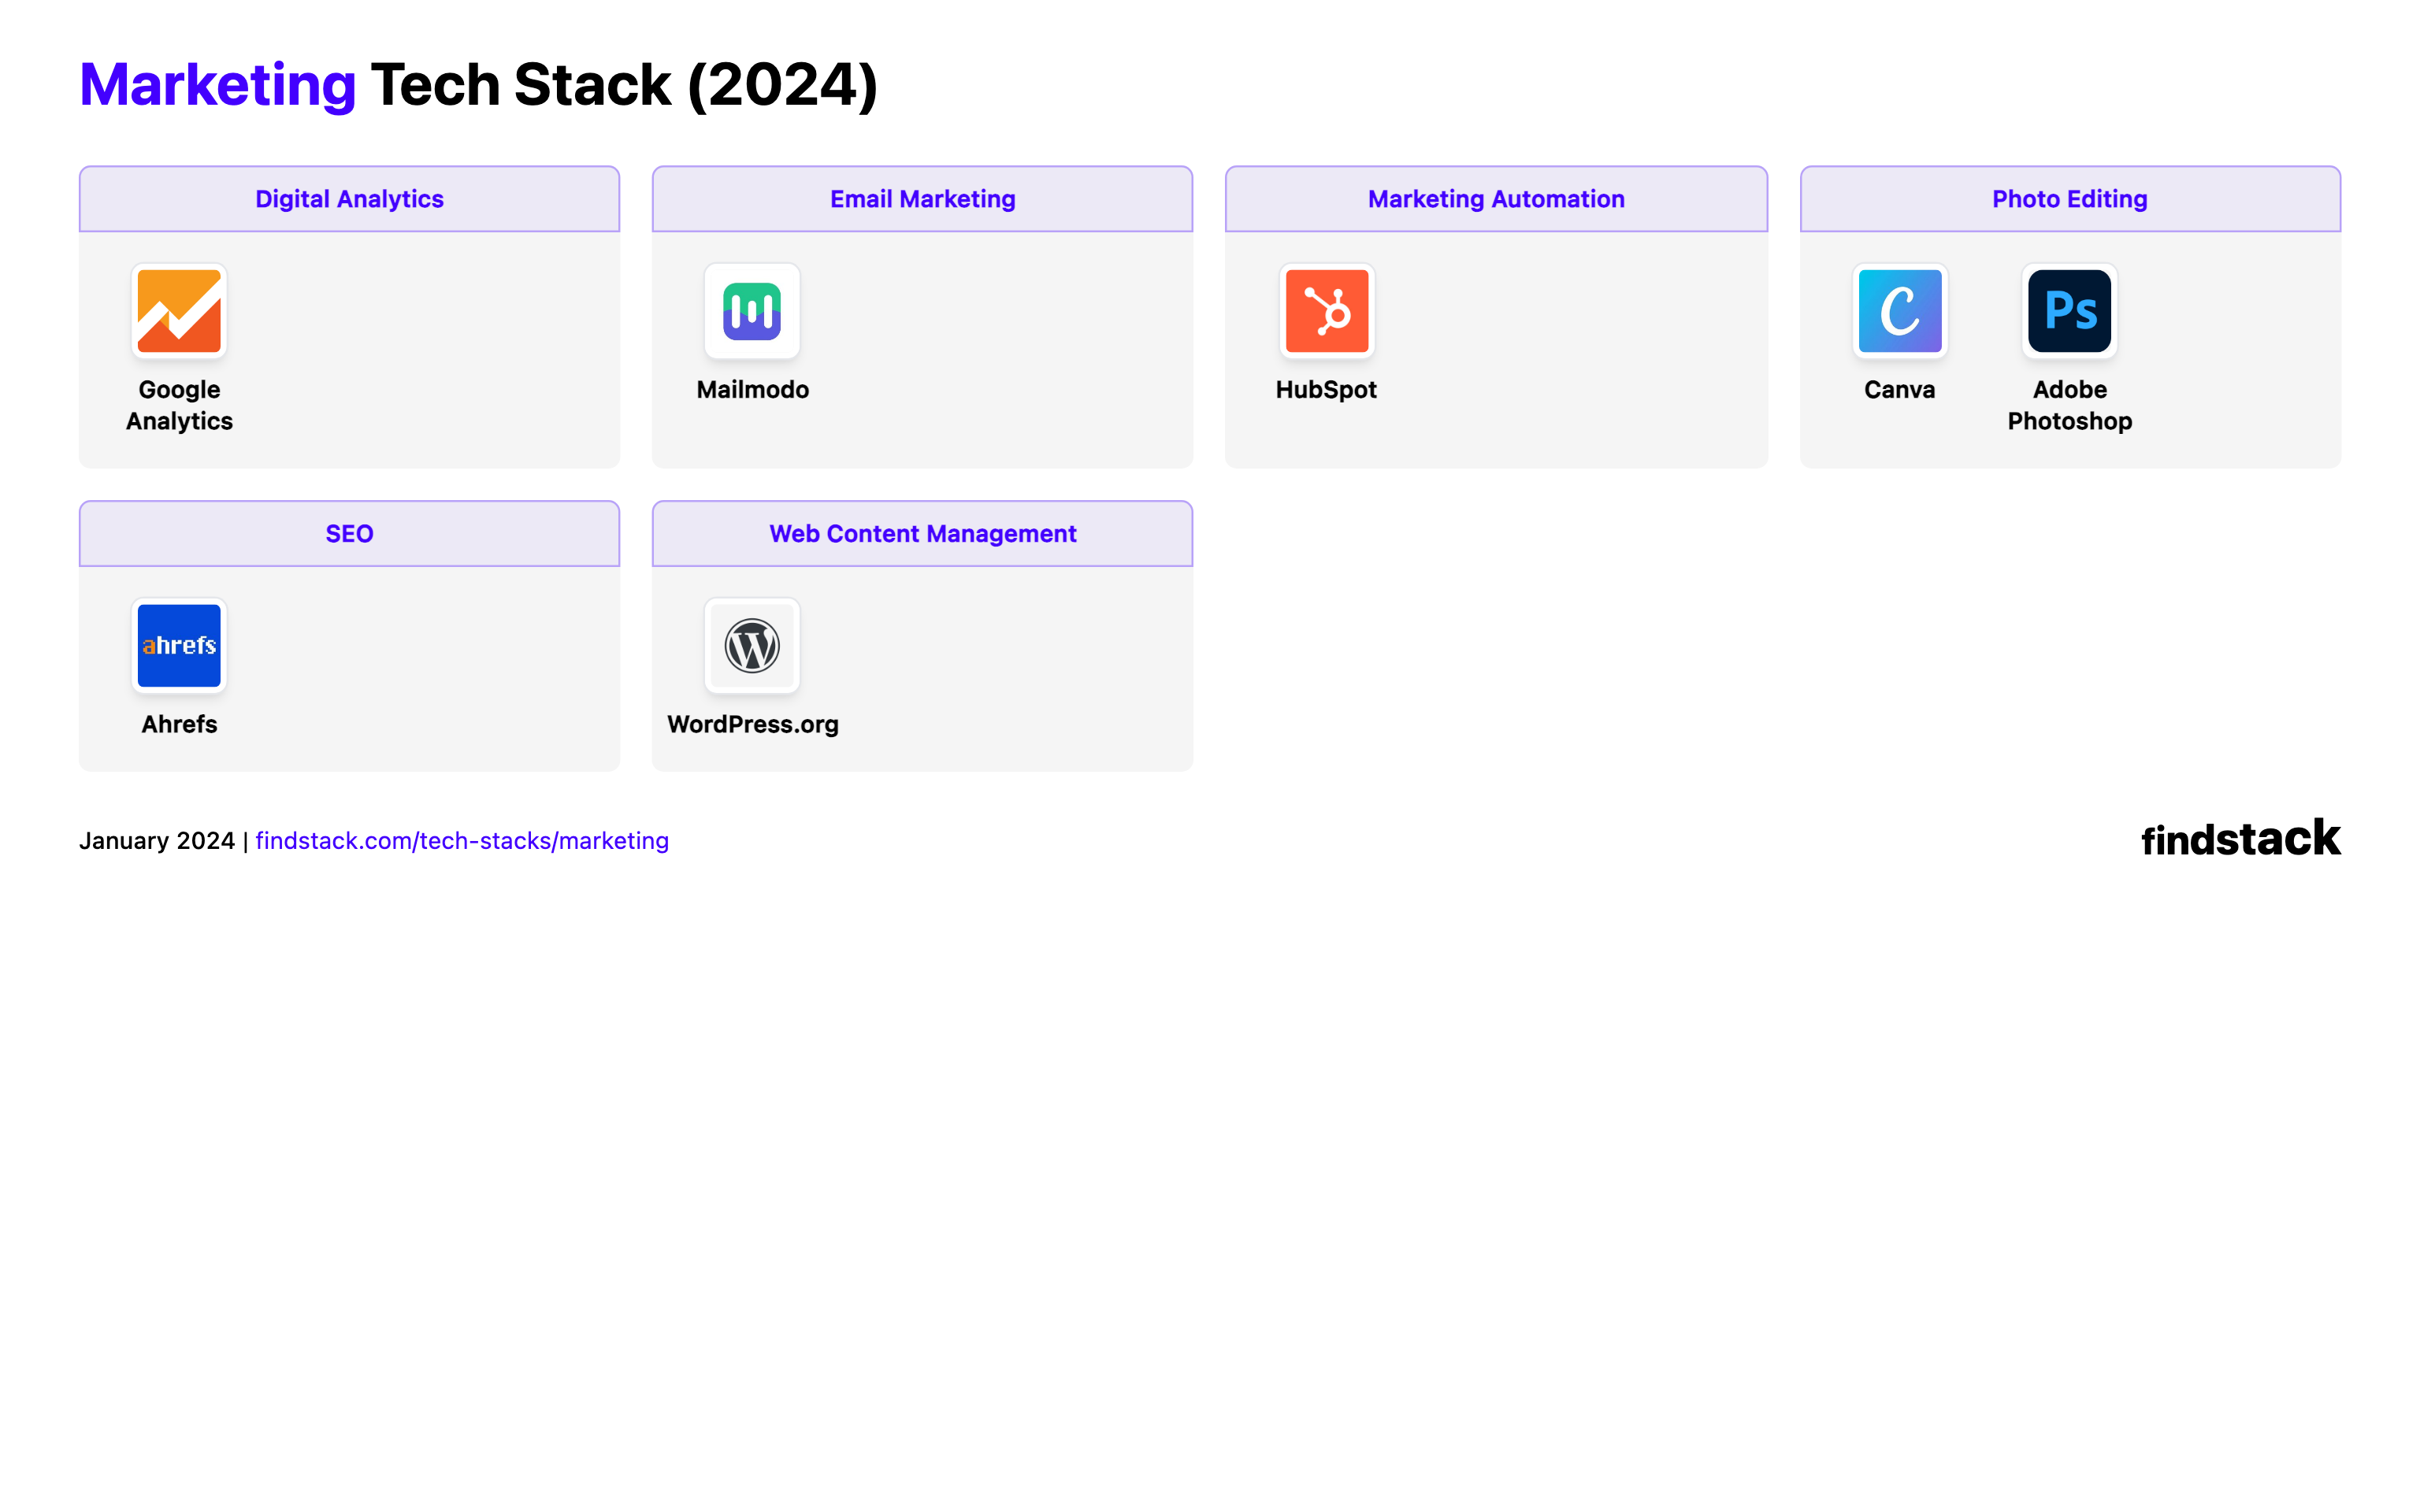Click the January 2024 date text

click(x=157, y=841)
